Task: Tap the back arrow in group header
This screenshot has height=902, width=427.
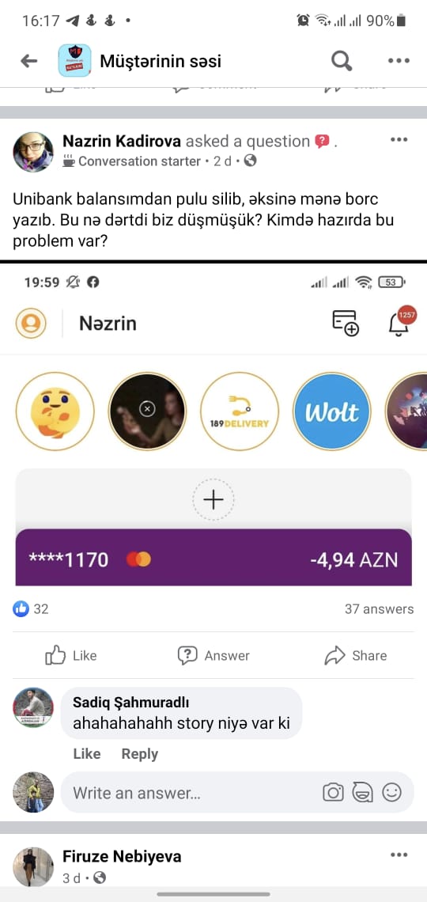Action: pyautogui.click(x=28, y=61)
